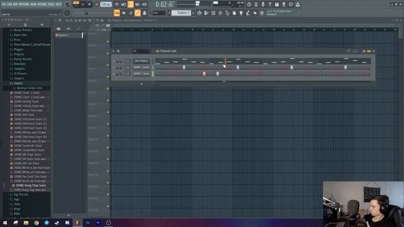This screenshot has height=227, width=404.
Task: Expand the Open Hats folder
Action: click(x=20, y=35)
